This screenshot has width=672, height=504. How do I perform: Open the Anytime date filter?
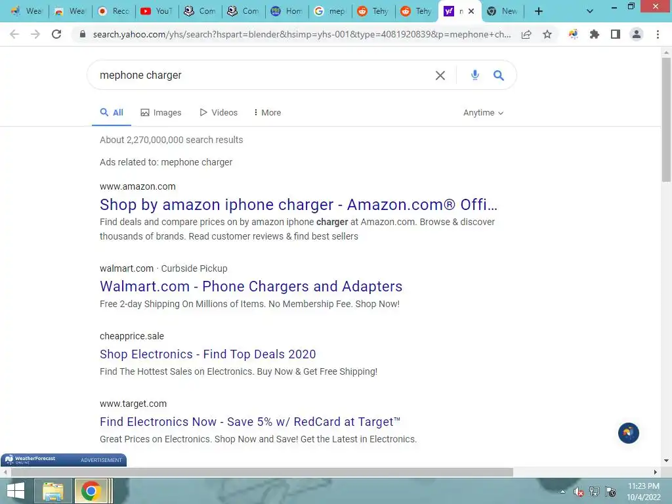click(x=483, y=113)
